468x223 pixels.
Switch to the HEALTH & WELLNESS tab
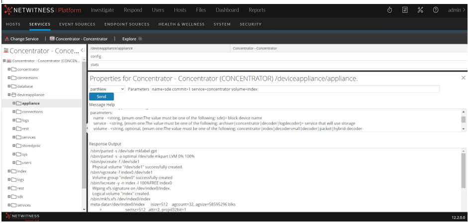[181, 24]
